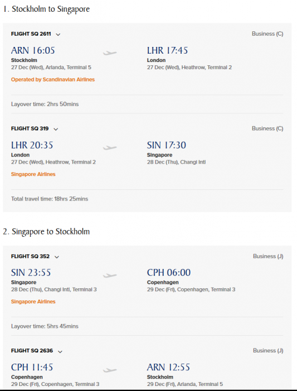Click plane icon between ARN and LHR
This screenshot has height=391, width=297.
[110, 53]
